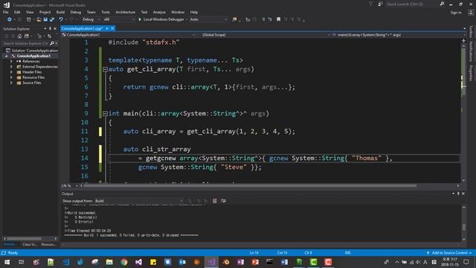Image resolution: width=476 pixels, height=268 pixels.
Task: Click Add to Source Control in status bar
Action: point(449,253)
